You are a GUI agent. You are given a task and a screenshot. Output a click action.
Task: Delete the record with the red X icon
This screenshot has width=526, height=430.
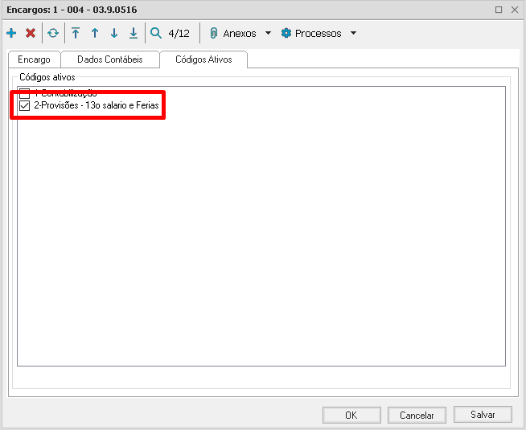(x=31, y=33)
